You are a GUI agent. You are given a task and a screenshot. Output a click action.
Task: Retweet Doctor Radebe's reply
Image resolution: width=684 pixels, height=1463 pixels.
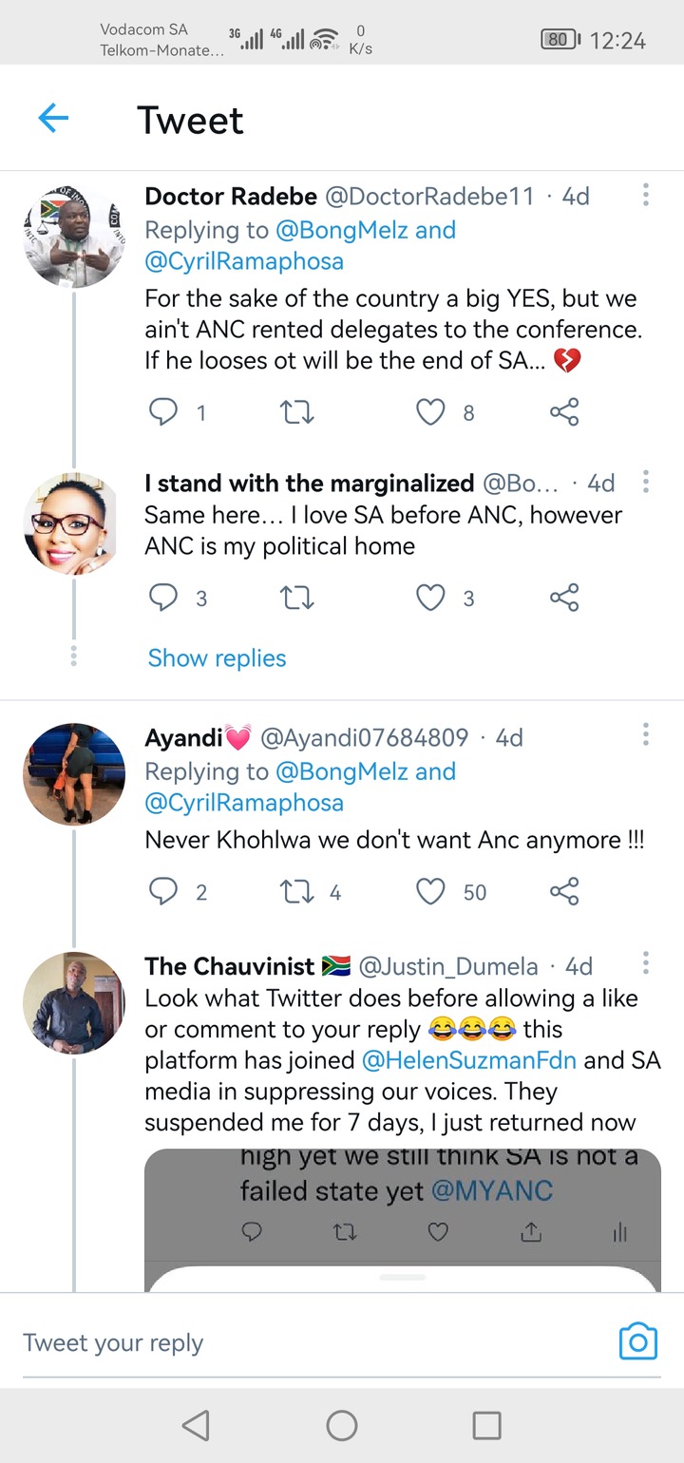[x=297, y=411]
